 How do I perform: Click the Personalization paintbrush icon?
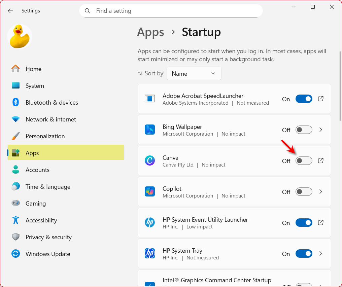(x=15, y=136)
